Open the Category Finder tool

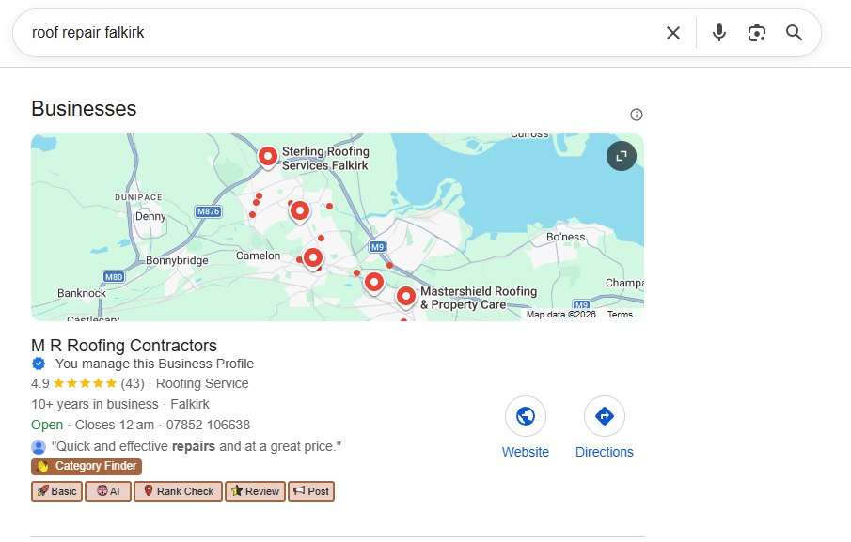87,466
